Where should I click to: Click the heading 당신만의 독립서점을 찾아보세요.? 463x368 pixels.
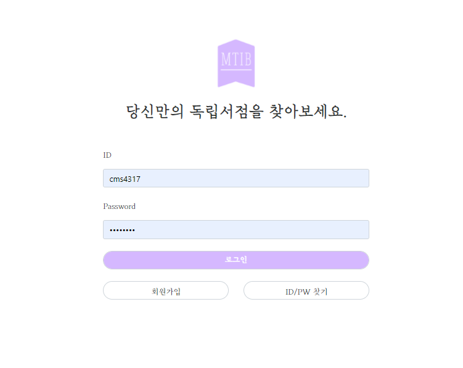coord(236,112)
